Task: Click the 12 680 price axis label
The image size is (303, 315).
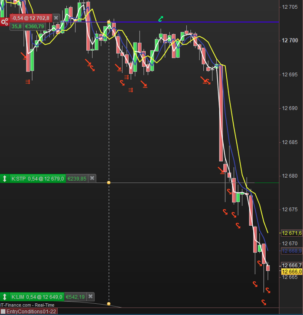Action: (x=290, y=176)
